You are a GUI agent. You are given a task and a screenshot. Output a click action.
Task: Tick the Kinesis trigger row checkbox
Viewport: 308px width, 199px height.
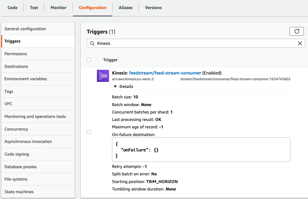coord(89,132)
